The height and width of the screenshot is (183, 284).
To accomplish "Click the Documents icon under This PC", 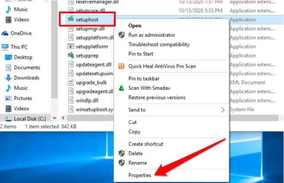I will [8, 67].
